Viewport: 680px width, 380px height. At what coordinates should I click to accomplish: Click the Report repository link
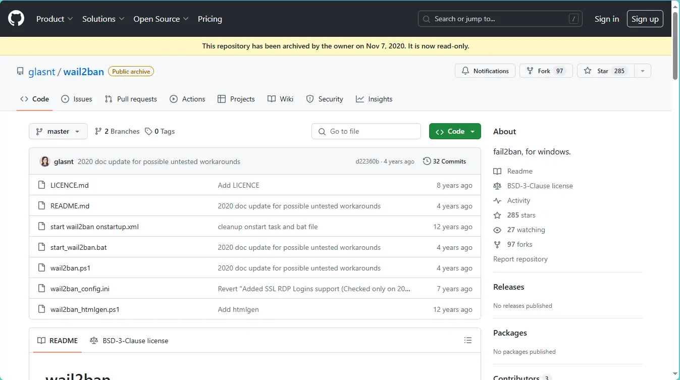click(520, 259)
